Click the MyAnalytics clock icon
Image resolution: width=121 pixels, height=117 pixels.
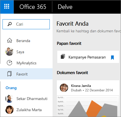9,63
